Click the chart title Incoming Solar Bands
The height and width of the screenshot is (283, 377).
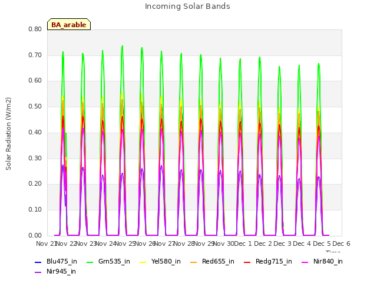coord(187,6)
